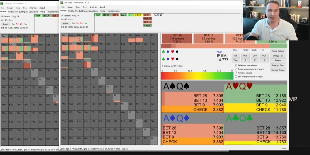Show EV for OOP
Image resolution: width=310 pixels, height=155 pixels.
[264, 56]
